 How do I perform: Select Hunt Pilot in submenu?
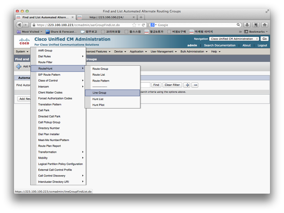pyautogui.click(x=113, y=105)
